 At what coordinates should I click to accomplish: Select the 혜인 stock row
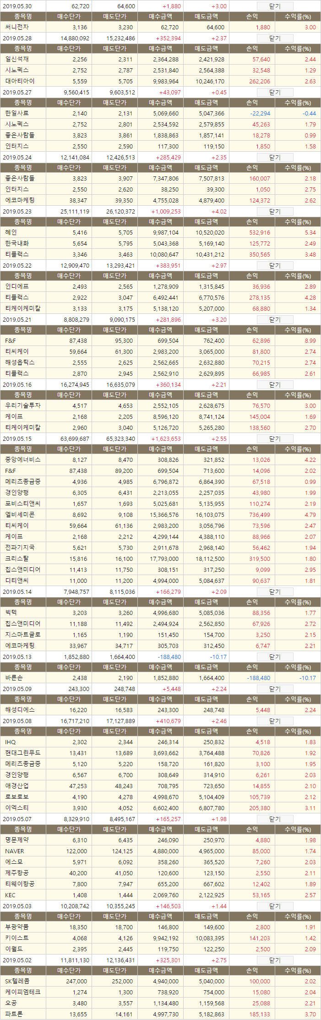click(11, 233)
